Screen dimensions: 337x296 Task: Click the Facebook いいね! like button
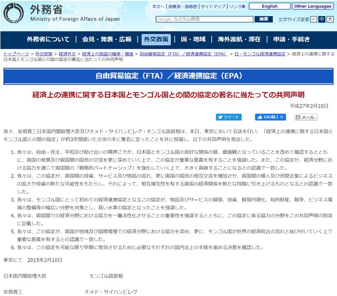pyautogui.click(x=270, y=117)
